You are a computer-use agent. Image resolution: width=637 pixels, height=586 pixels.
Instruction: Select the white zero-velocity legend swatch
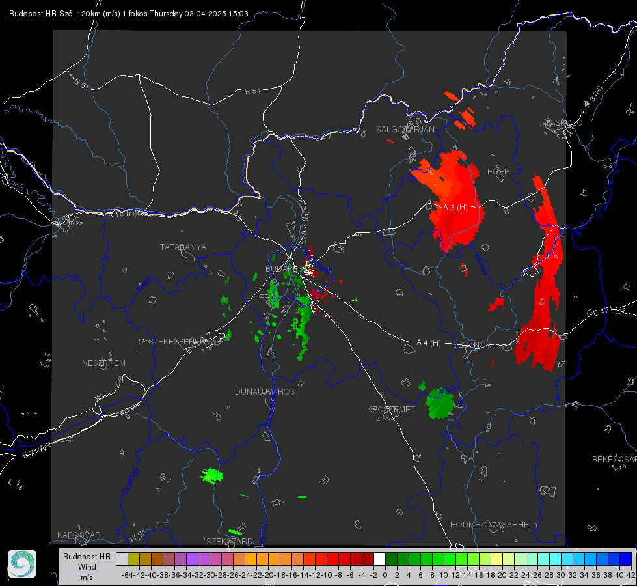coord(379,559)
